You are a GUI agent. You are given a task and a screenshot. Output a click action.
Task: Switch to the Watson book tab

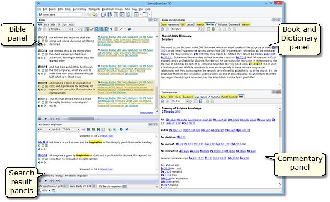coord(245,24)
